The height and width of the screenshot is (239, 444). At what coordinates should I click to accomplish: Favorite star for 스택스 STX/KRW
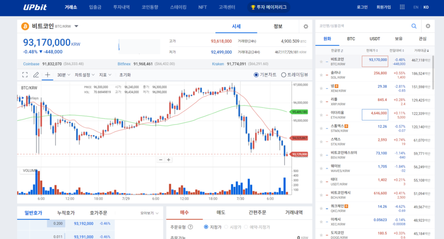pyautogui.click(x=321, y=142)
